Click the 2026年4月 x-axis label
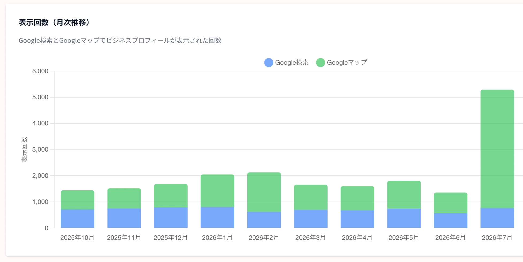Image resolution: width=523 pixels, height=262 pixels. tap(357, 238)
